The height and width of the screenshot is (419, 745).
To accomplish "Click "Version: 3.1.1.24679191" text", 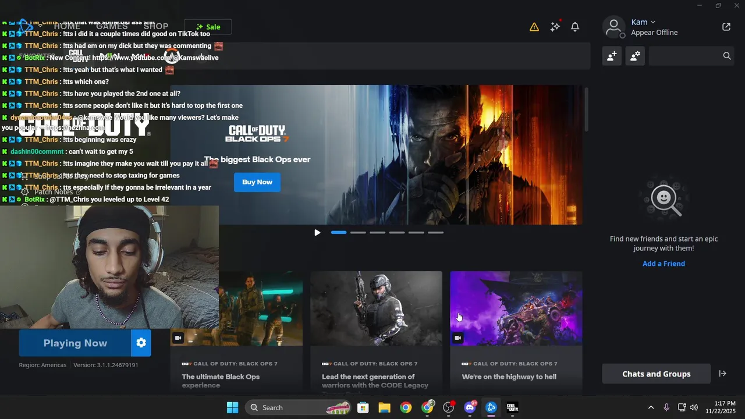I will pos(105,365).
